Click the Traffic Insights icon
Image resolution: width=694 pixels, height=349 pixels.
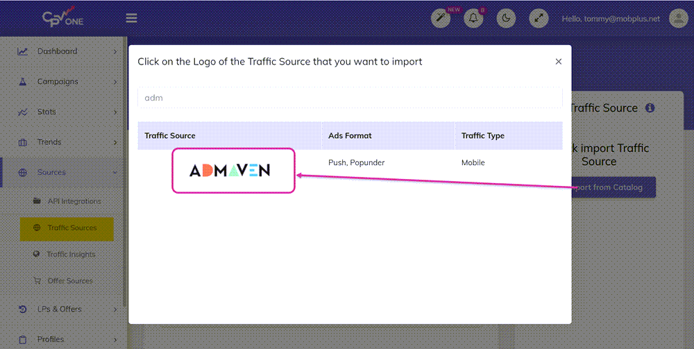pos(37,254)
